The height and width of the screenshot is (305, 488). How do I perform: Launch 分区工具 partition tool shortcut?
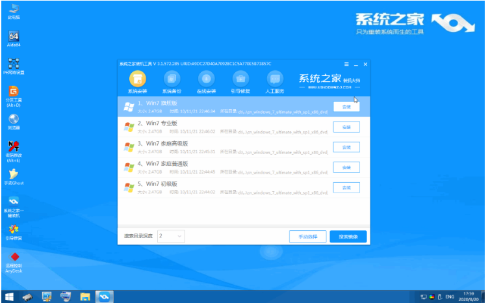[x=13, y=93]
